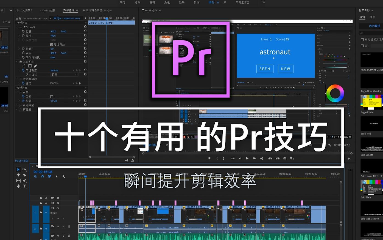383x240 pixels.
Task: Toggle V2 track output eye
Action: tap(58, 203)
